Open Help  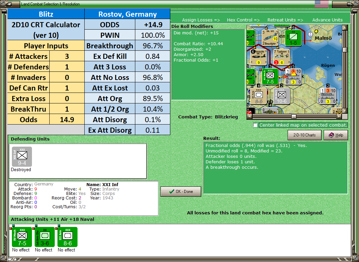click(336, 135)
